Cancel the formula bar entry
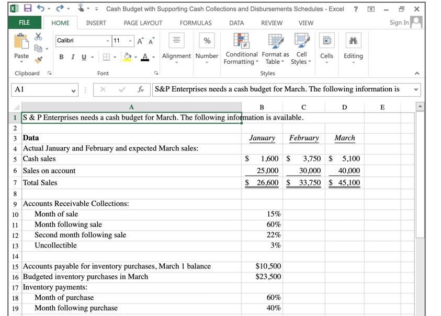Viewport: 441px width, 316px height. (x=103, y=90)
